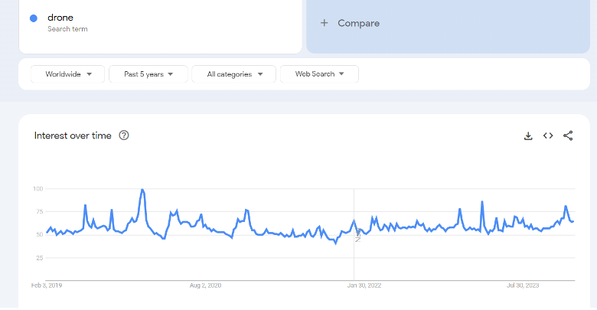Click the Interest over time heading
597x310 pixels.
pyautogui.click(x=73, y=135)
